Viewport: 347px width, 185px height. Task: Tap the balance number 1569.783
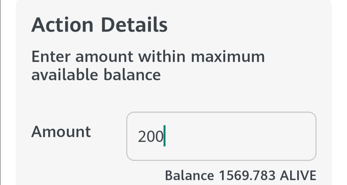tap(247, 175)
